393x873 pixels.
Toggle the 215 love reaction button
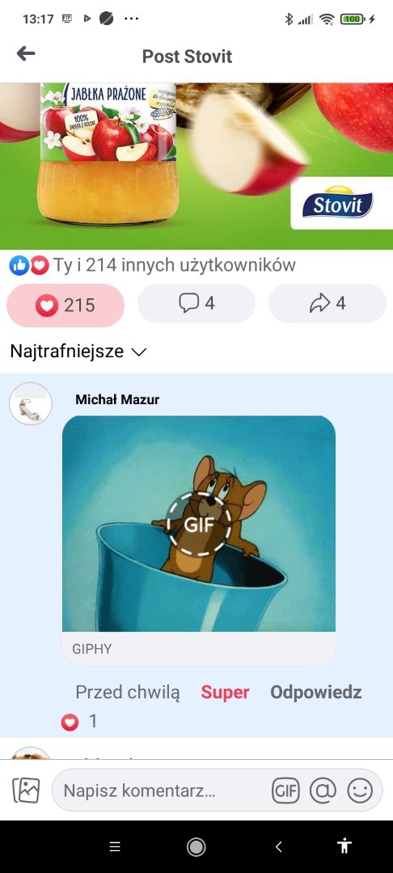pyautogui.click(x=65, y=305)
